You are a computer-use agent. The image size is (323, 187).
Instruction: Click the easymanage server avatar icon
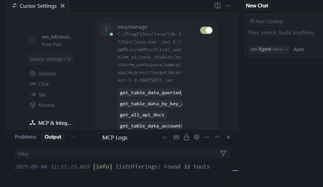(106, 29)
